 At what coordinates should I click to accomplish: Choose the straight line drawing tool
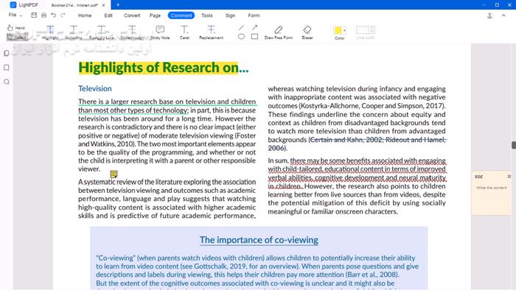pos(241,28)
